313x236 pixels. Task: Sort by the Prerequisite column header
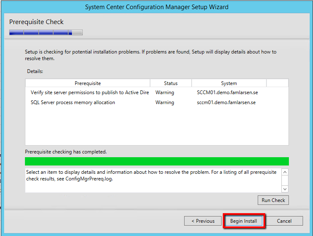(88, 83)
